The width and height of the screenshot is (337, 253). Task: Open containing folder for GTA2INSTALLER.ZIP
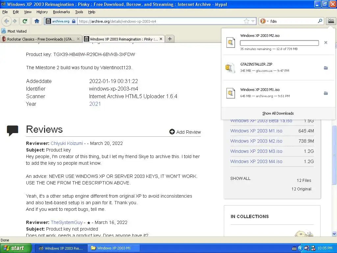(326, 68)
